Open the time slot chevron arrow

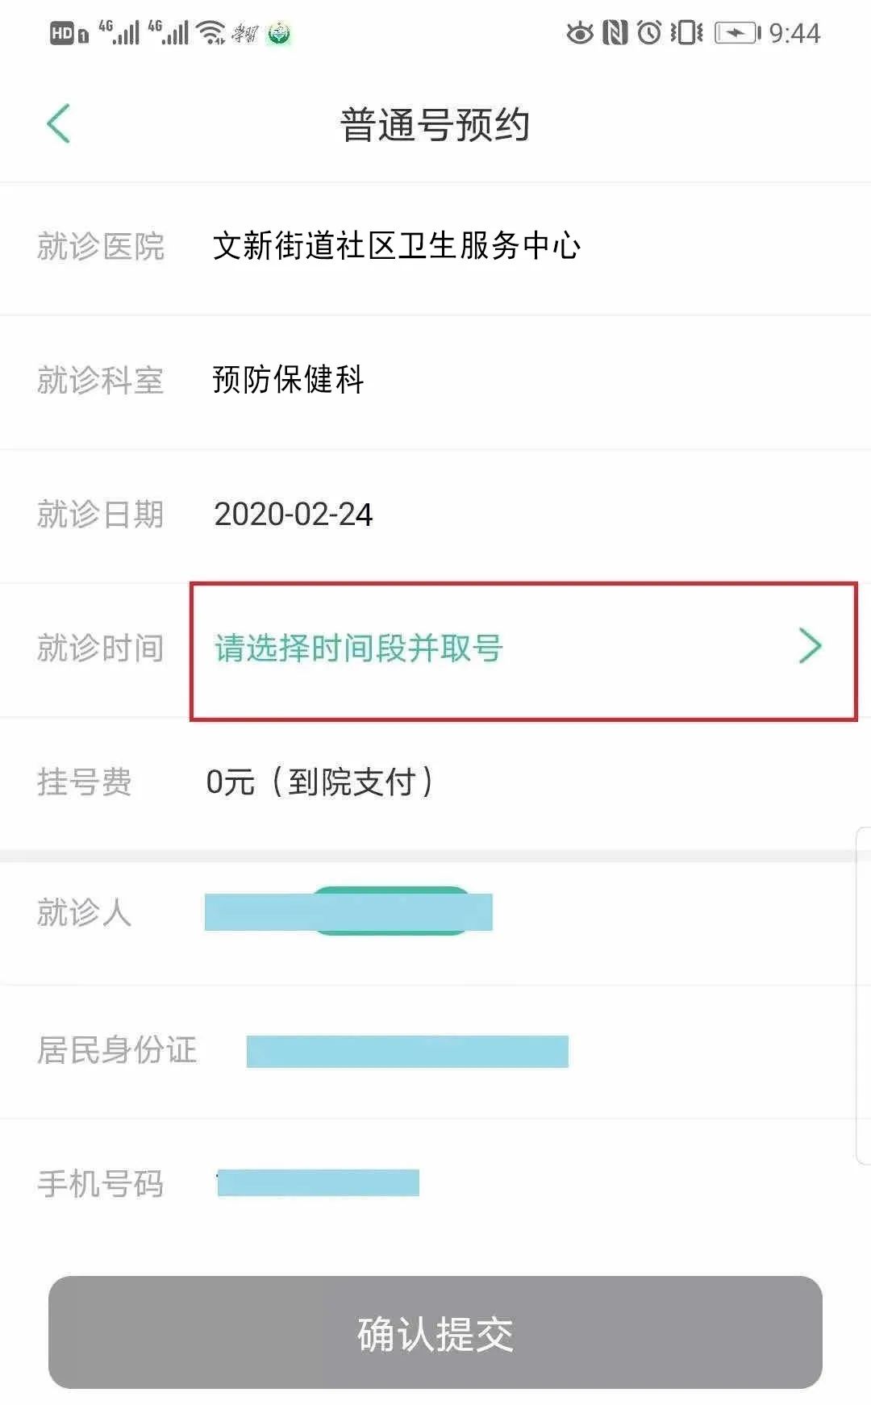[810, 646]
